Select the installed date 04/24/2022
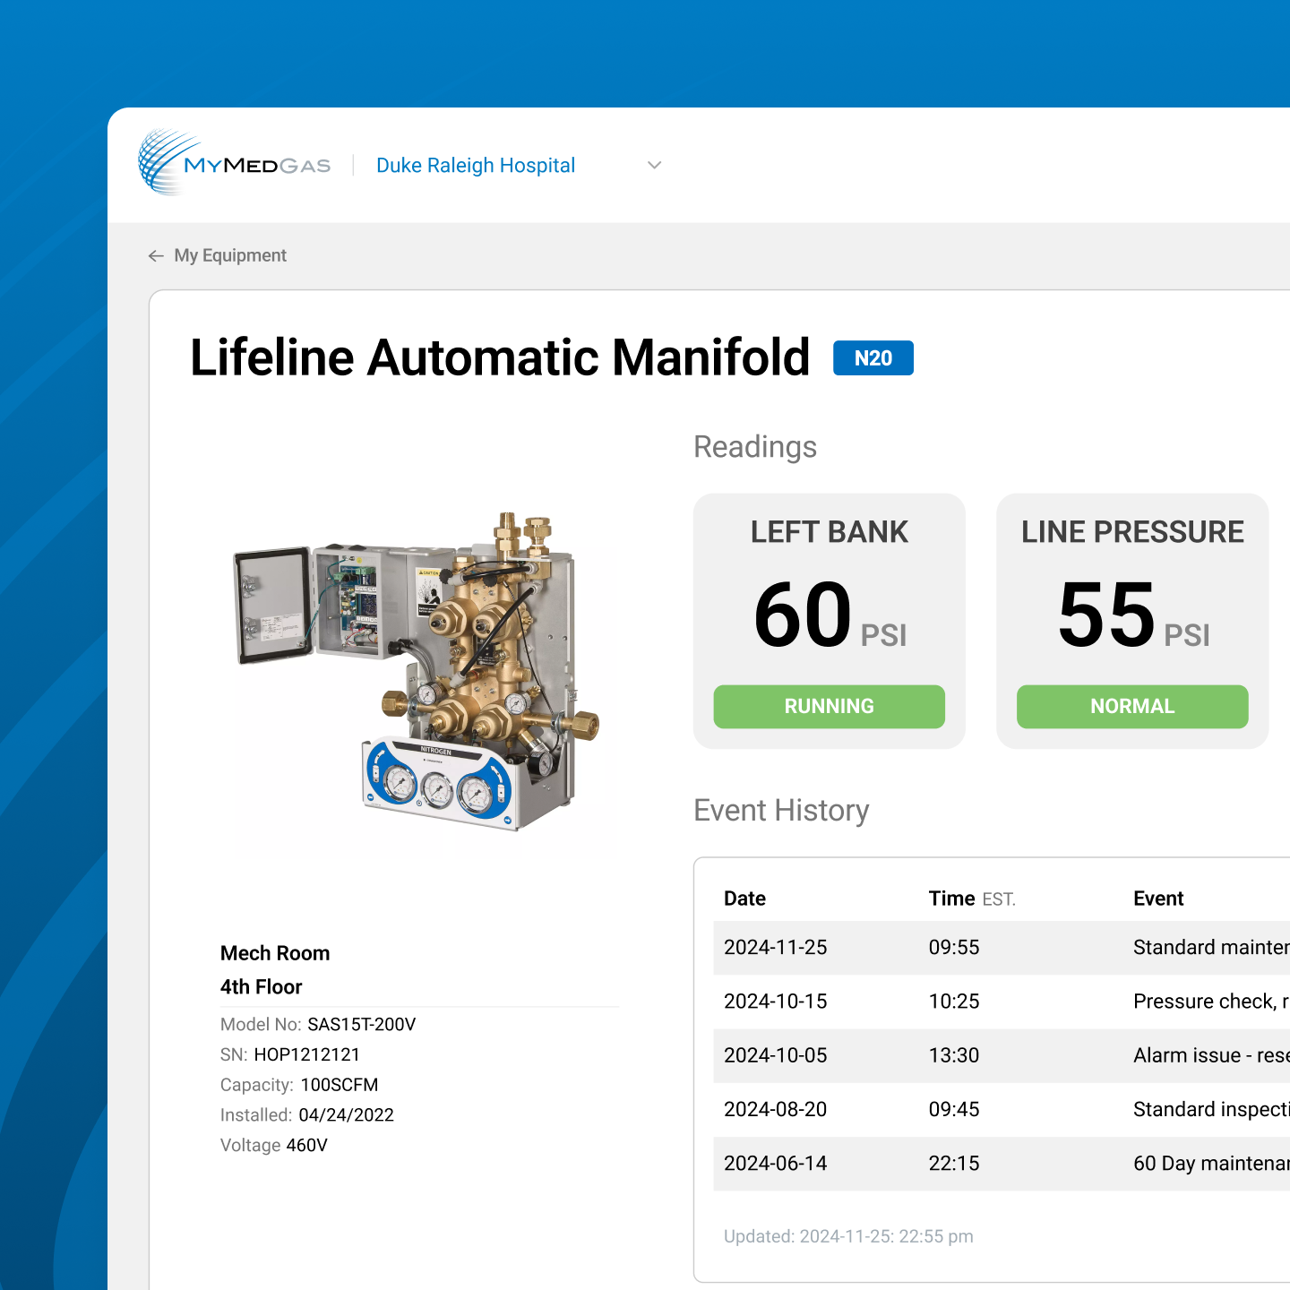1290x1290 pixels. (x=346, y=1115)
